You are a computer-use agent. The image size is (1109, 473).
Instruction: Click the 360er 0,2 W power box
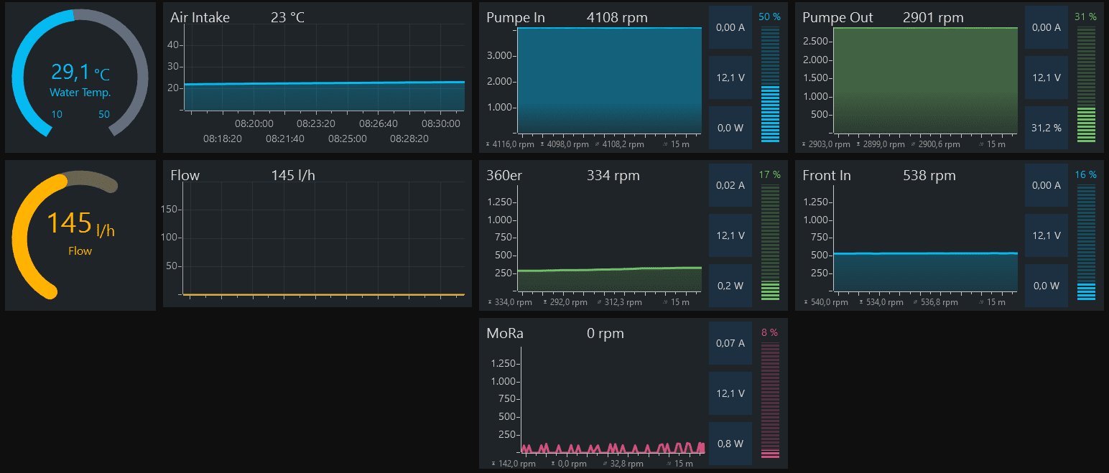pos(730,286)
